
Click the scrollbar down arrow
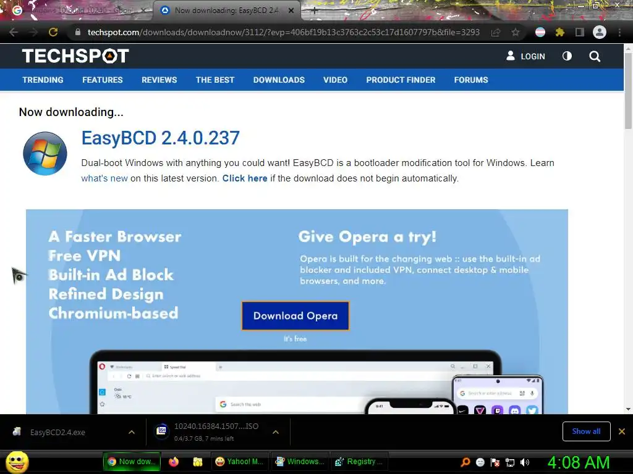click(x=628, y=409)
